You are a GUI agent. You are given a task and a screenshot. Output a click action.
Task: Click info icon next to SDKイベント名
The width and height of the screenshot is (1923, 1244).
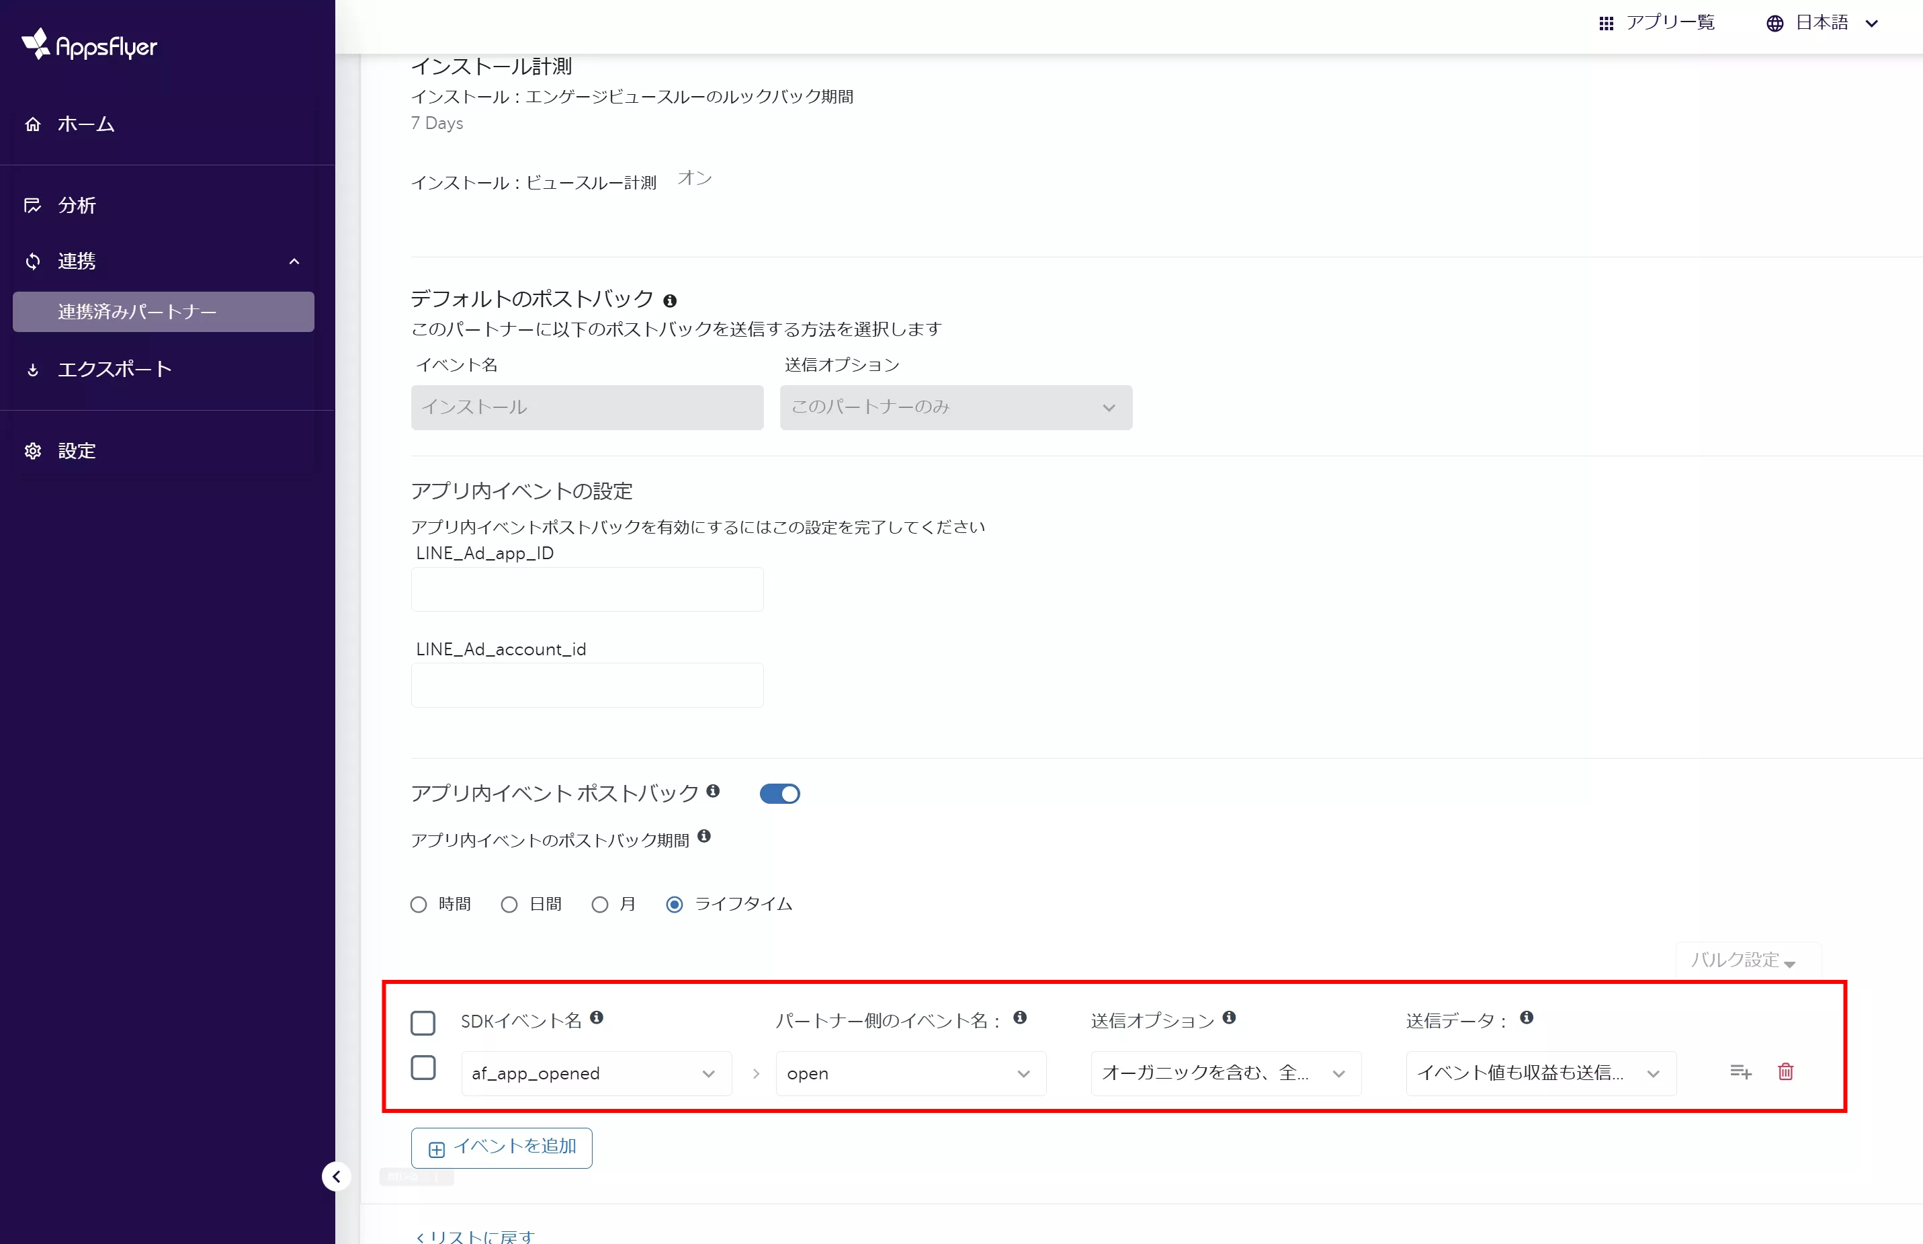[x=596, y=1018]
